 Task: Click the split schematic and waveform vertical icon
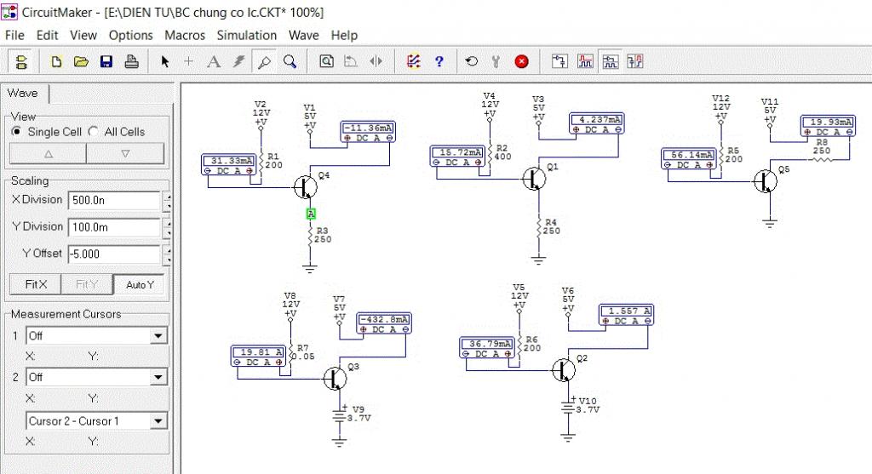coord(634,61)
